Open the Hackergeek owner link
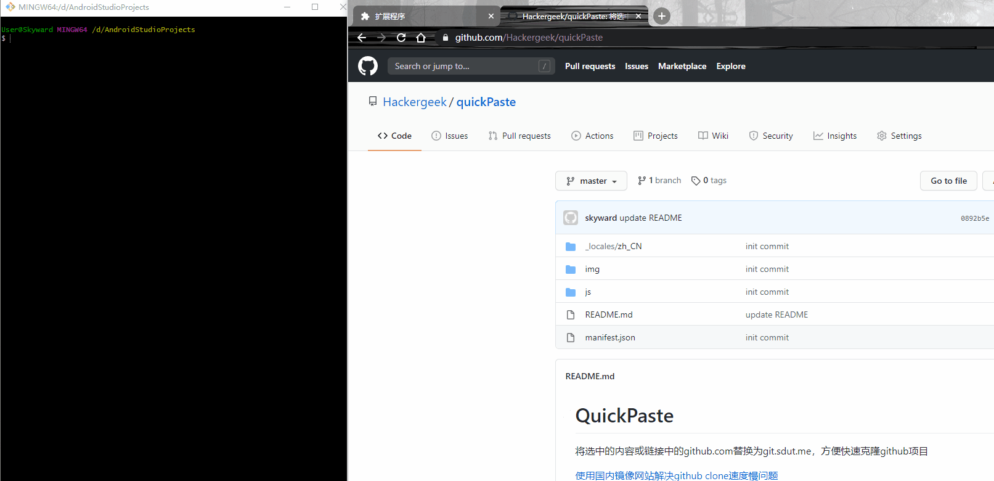 click(x=415, y=102)
